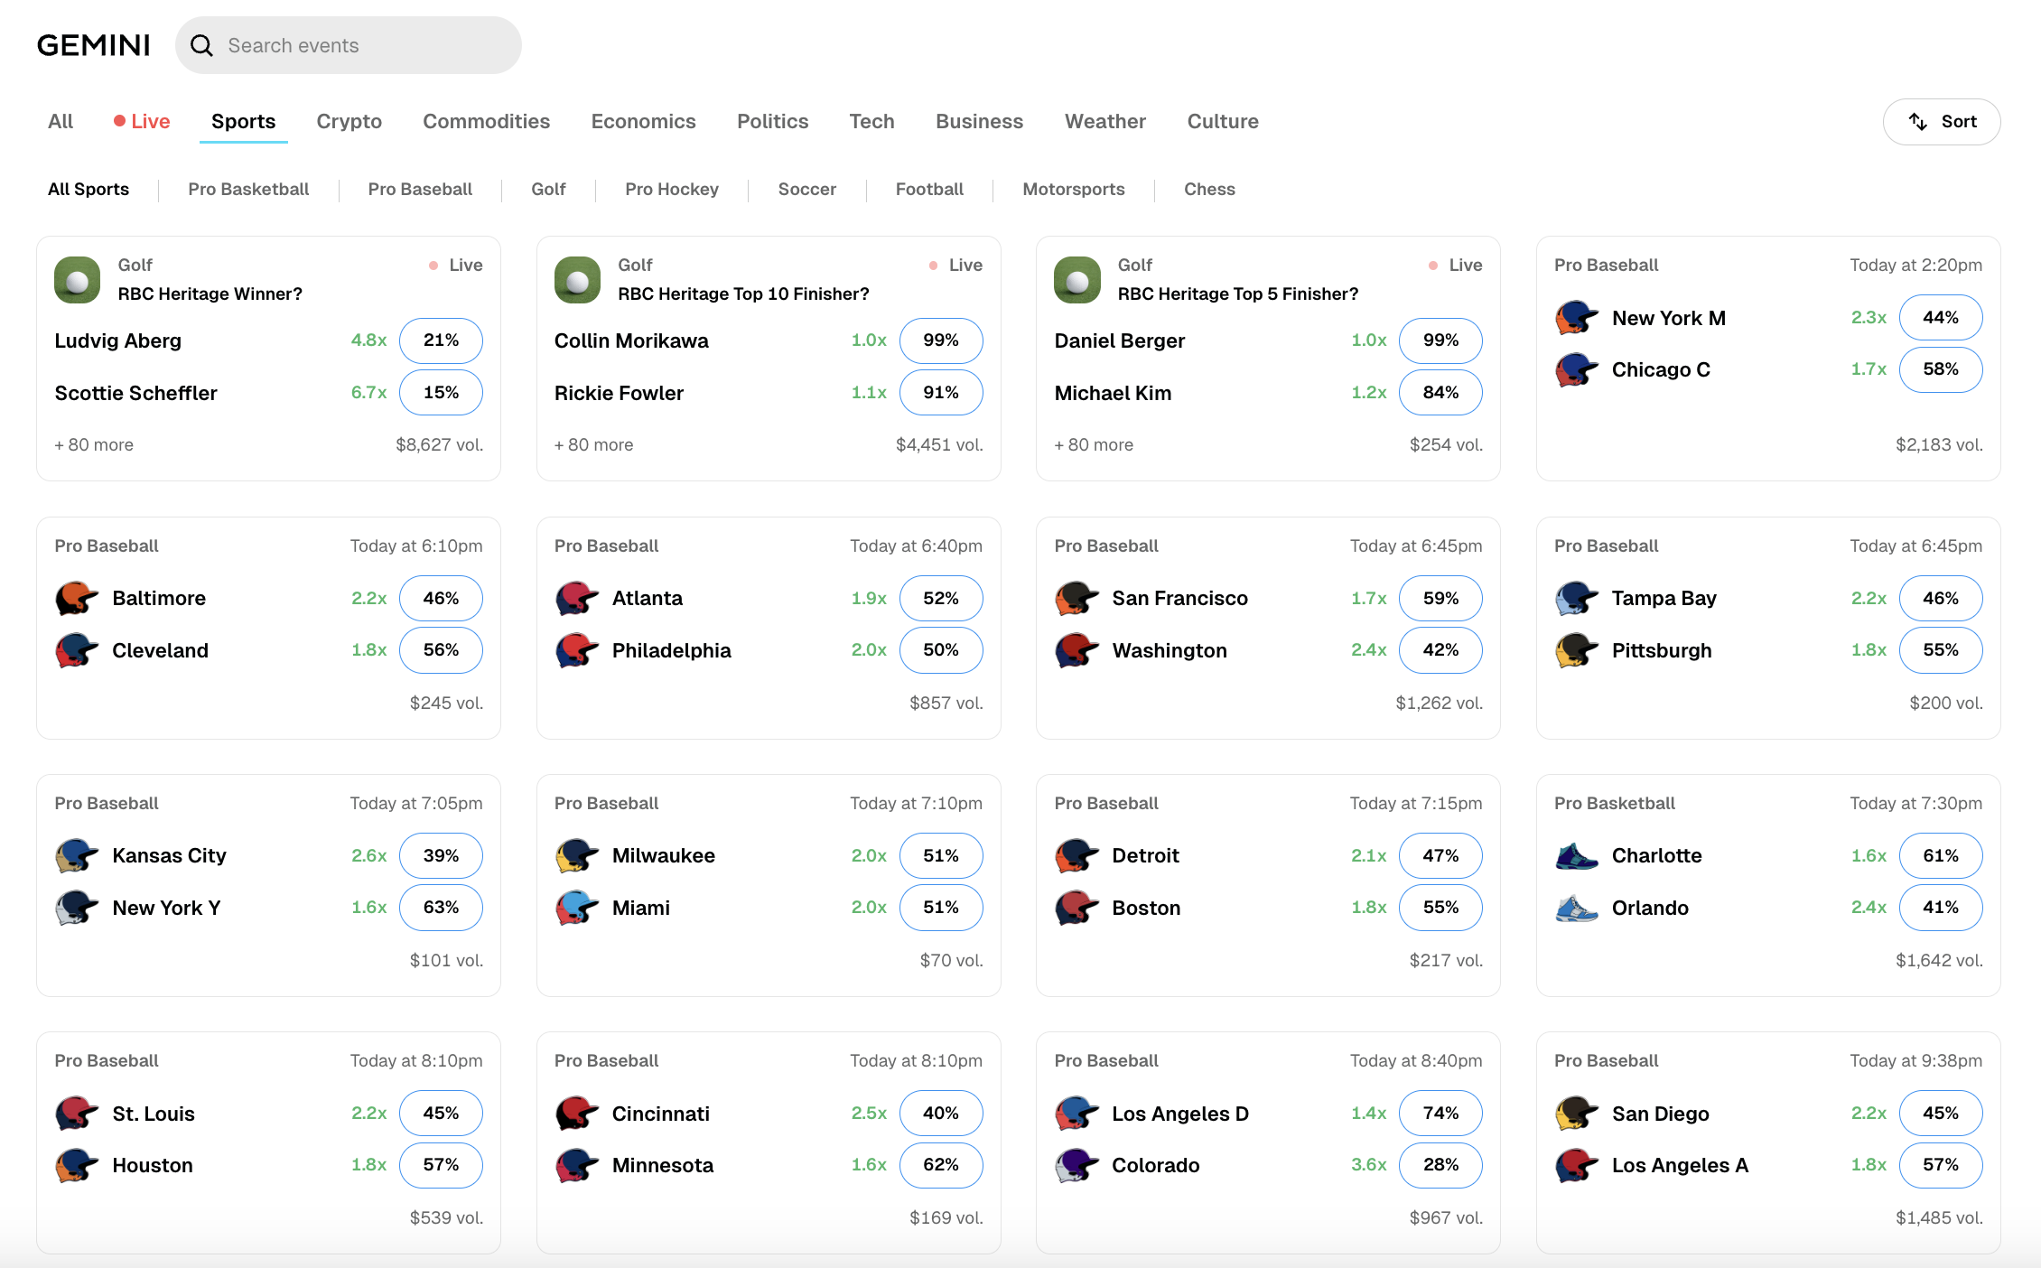Select Michael Kim 84% button
The height and width of the screenshot is (1268, 2041).
tap(1440, 393)
